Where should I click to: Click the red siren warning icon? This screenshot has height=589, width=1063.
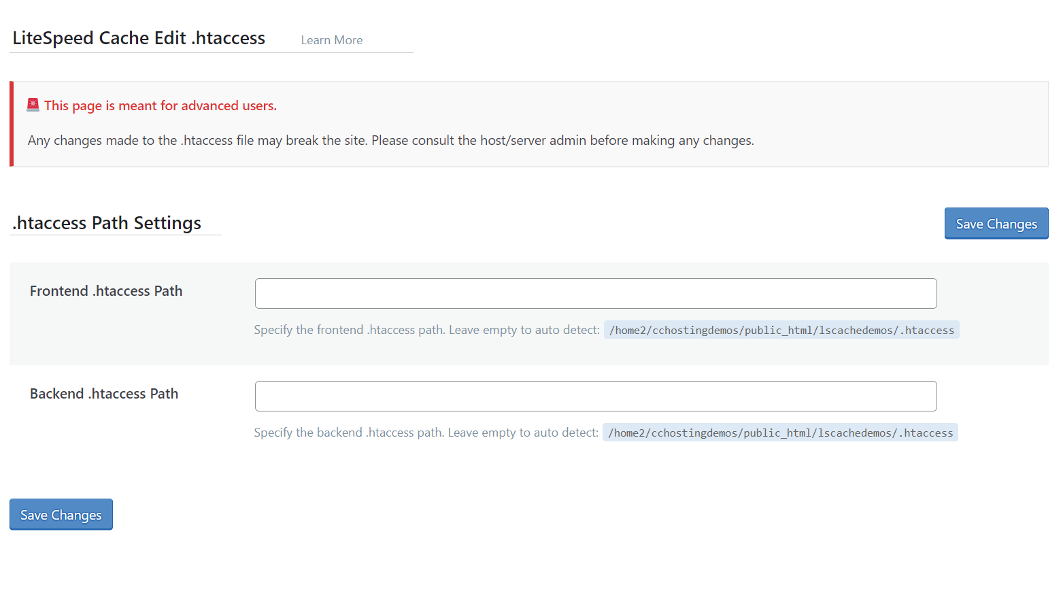33,105
